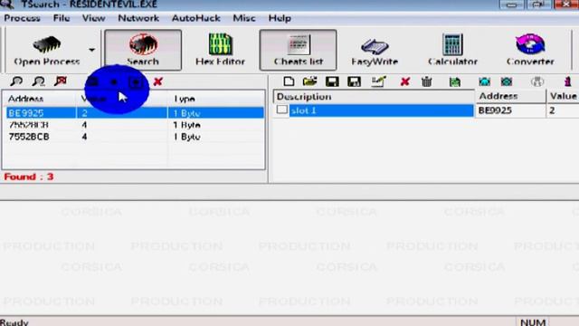The image size is (579, 326).
Task: Open the Help menu
Action: [x=280, y=18]
